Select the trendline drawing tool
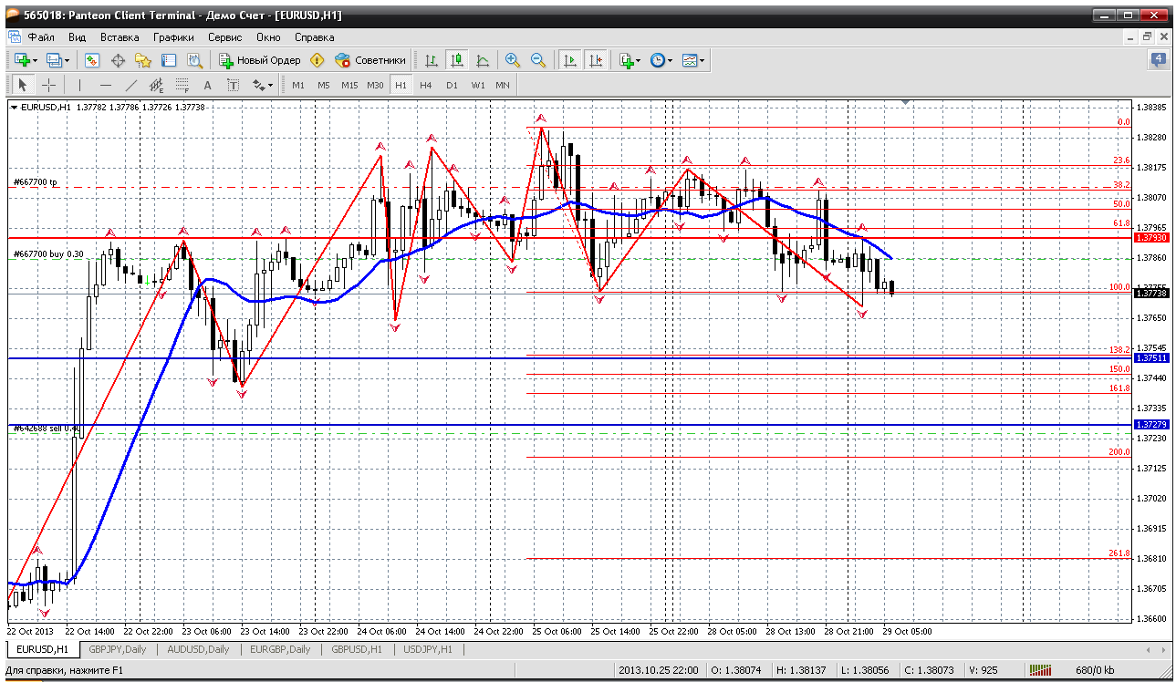Viewport: 1176px width, 682px height. point(130,85)
